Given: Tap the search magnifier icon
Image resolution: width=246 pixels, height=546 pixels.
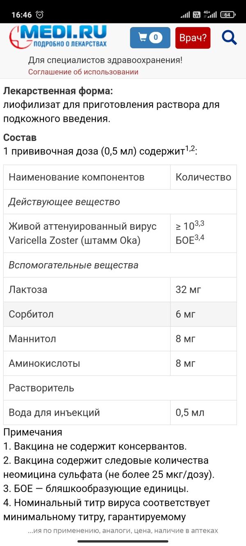Looking at the screenshot, I should [229, 38].
